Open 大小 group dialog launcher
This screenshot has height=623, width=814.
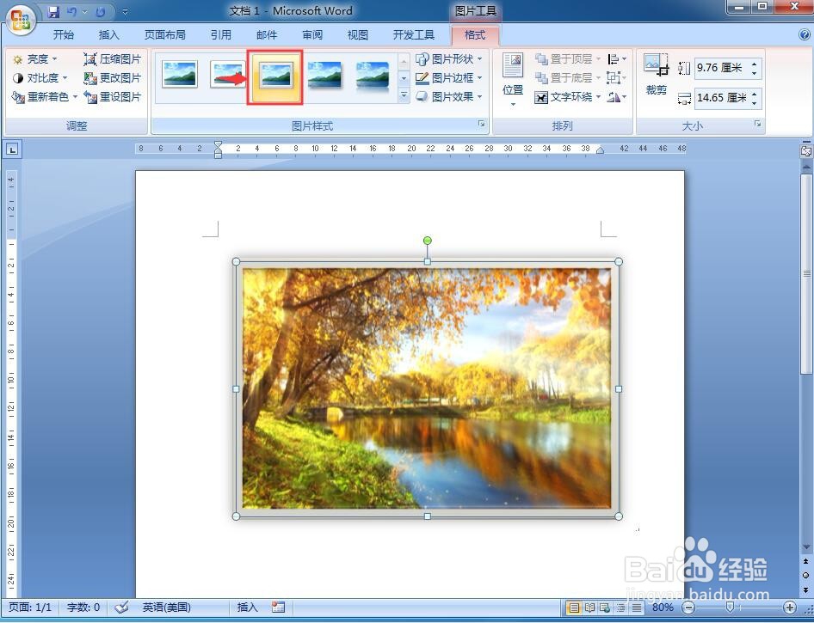757,124
